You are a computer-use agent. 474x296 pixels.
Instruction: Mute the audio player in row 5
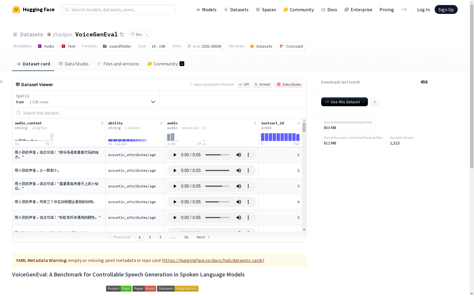click(239, 218)
